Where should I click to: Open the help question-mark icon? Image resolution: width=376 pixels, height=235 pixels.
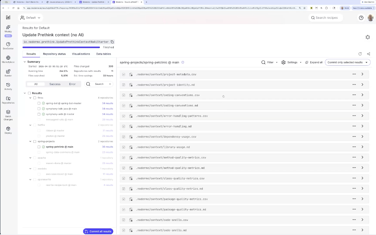tap(361, 18)
